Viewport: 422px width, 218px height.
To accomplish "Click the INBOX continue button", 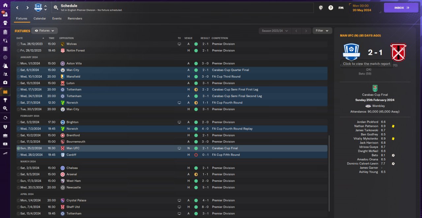I will (x=401, y=8).
